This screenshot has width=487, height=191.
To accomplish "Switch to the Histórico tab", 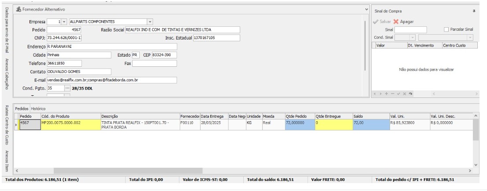I will click(x=38, y=108).
